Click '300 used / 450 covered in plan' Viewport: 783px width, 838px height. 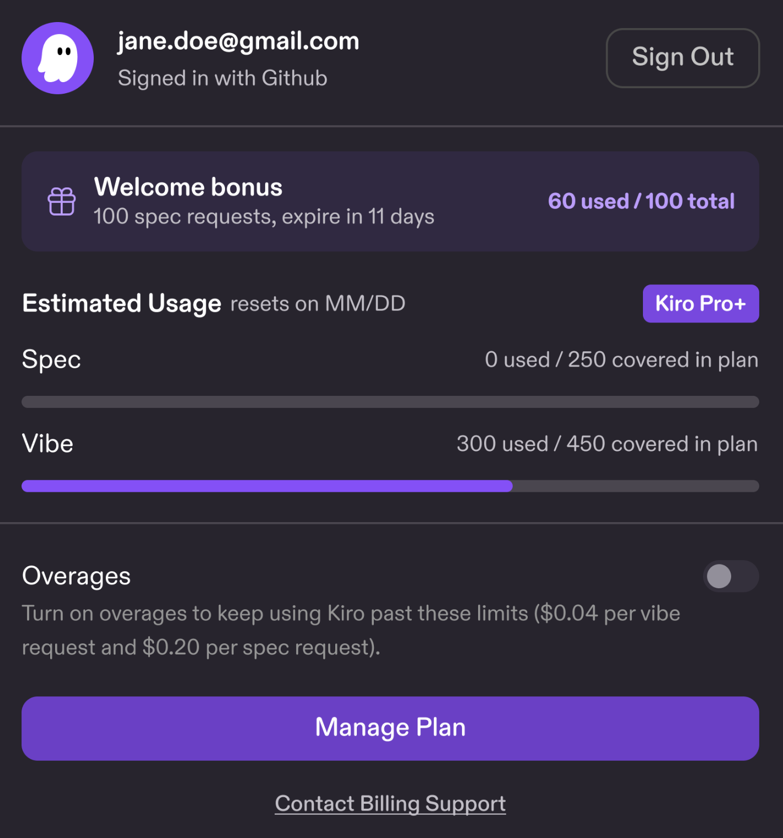coord(607,444)
